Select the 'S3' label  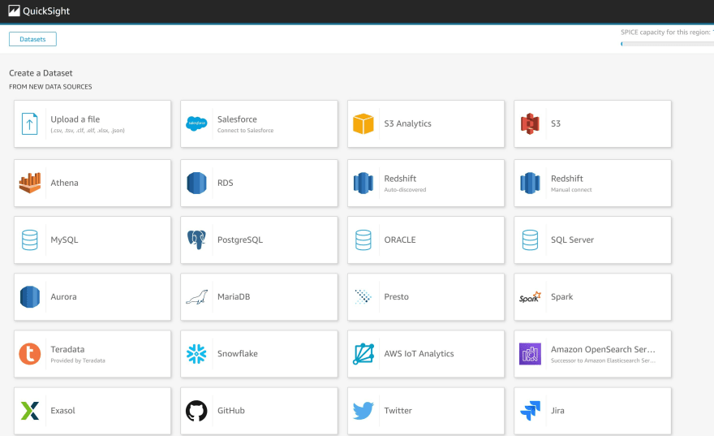[556, 123]
